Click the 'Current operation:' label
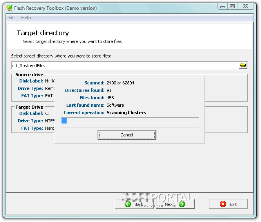Viewport: 261px width, 222px height. 84,113
